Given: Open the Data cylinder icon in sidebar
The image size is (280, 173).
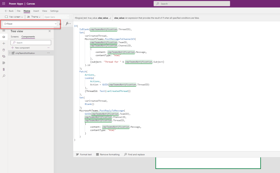Looking at the screenshot, I should pos(4,50).
